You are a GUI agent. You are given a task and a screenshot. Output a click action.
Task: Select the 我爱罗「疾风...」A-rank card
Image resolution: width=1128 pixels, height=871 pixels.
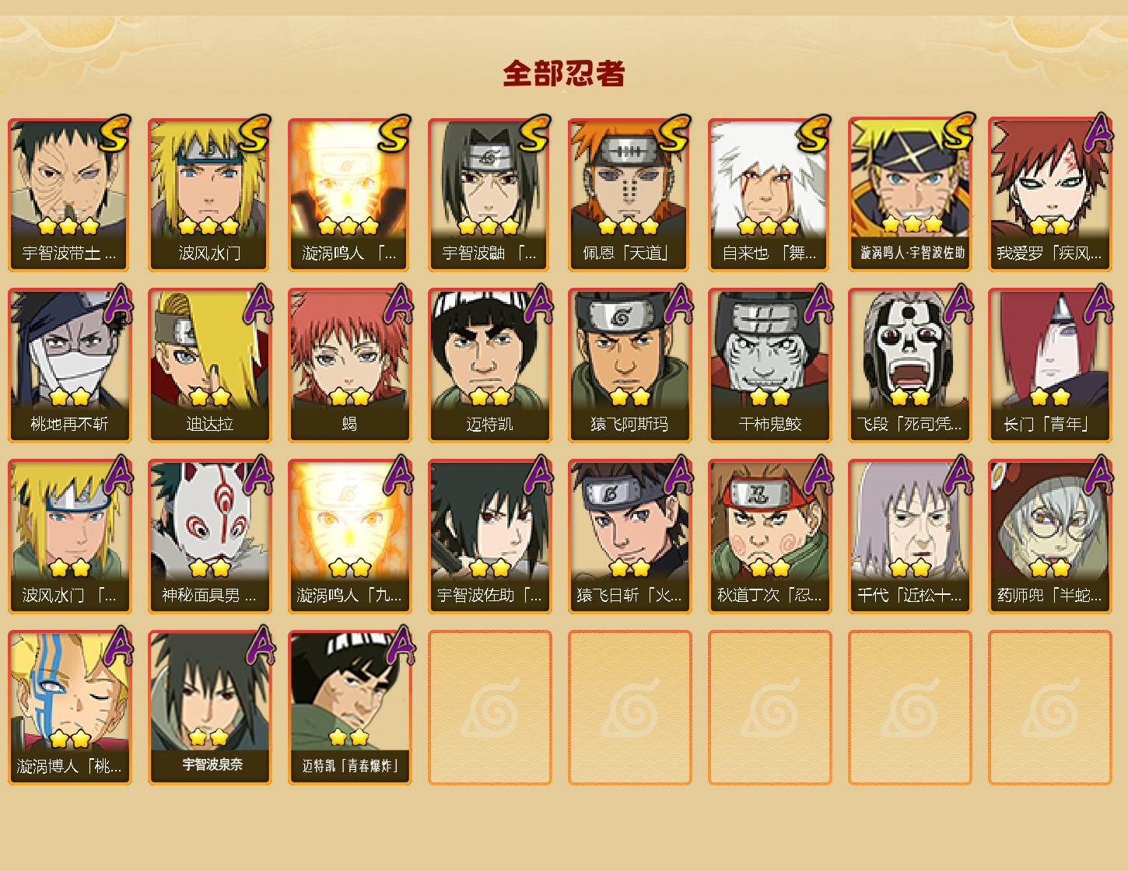tap(1049, 194)
